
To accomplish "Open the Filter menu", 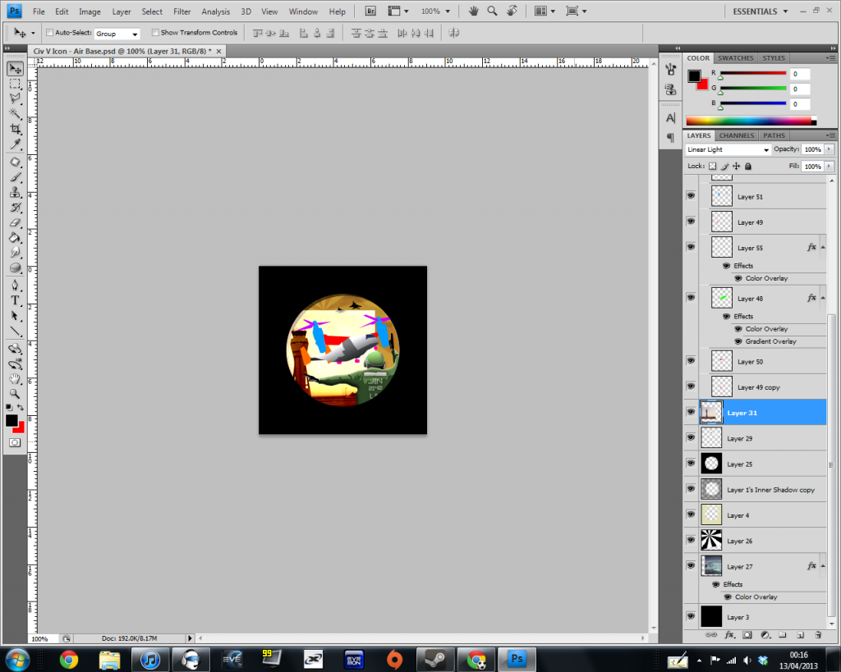I will [x=182, y=11].
